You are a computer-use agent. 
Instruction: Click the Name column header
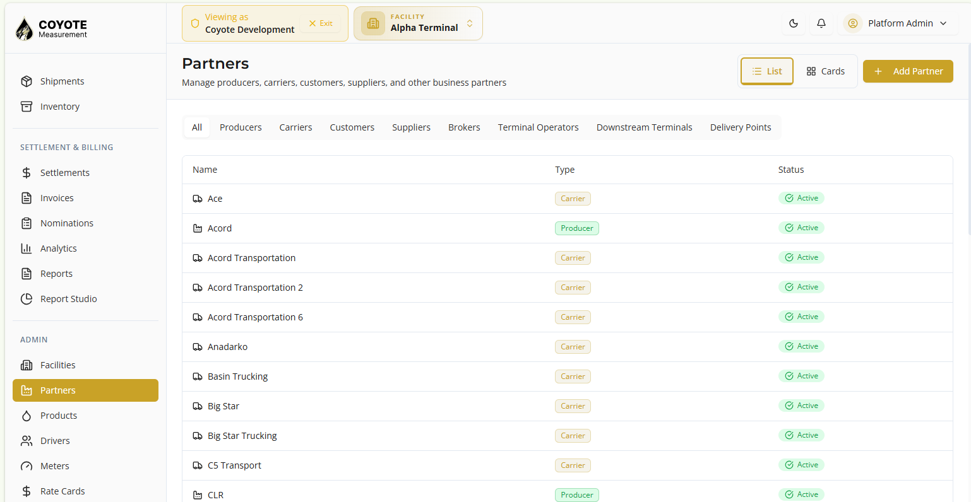205,170
